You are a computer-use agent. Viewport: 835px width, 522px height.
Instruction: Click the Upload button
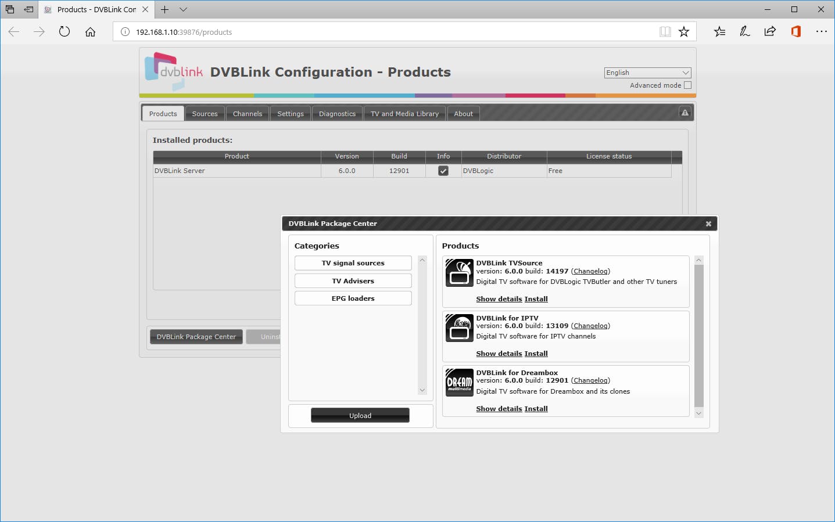tap(360, 416)
